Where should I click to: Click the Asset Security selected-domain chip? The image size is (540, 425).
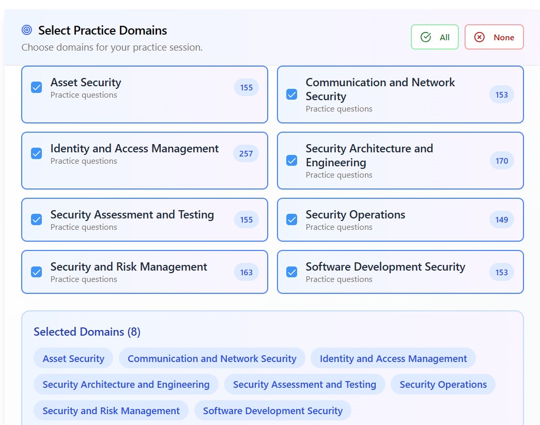(x=73, y=358)
